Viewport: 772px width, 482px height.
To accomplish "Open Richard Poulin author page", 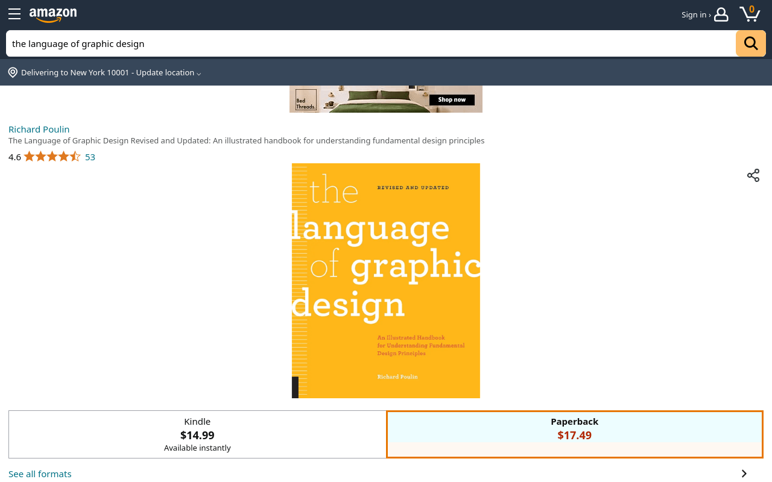I will (x=39, y=129).
